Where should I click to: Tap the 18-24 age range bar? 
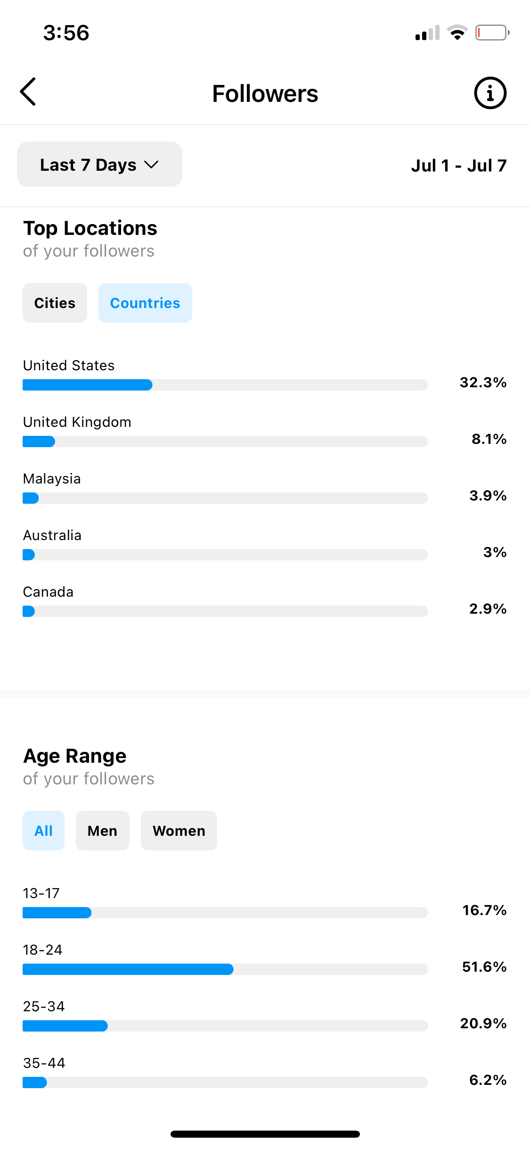pyautogui.click(x=225, y=969)
